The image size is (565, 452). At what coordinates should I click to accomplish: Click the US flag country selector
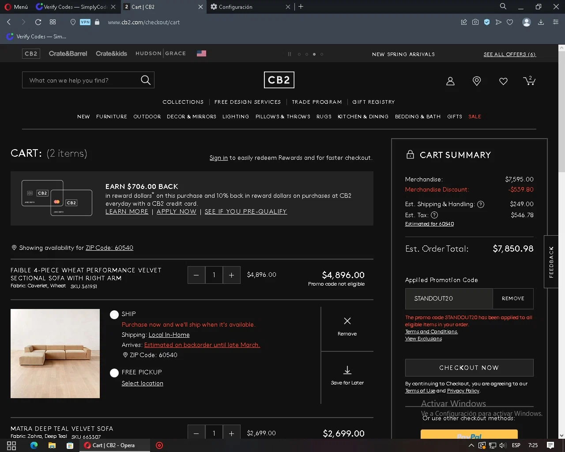[201, 53]
